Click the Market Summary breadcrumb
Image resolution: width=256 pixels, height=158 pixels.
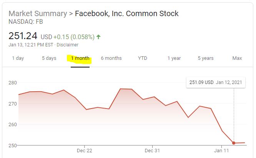click(37, 14)
